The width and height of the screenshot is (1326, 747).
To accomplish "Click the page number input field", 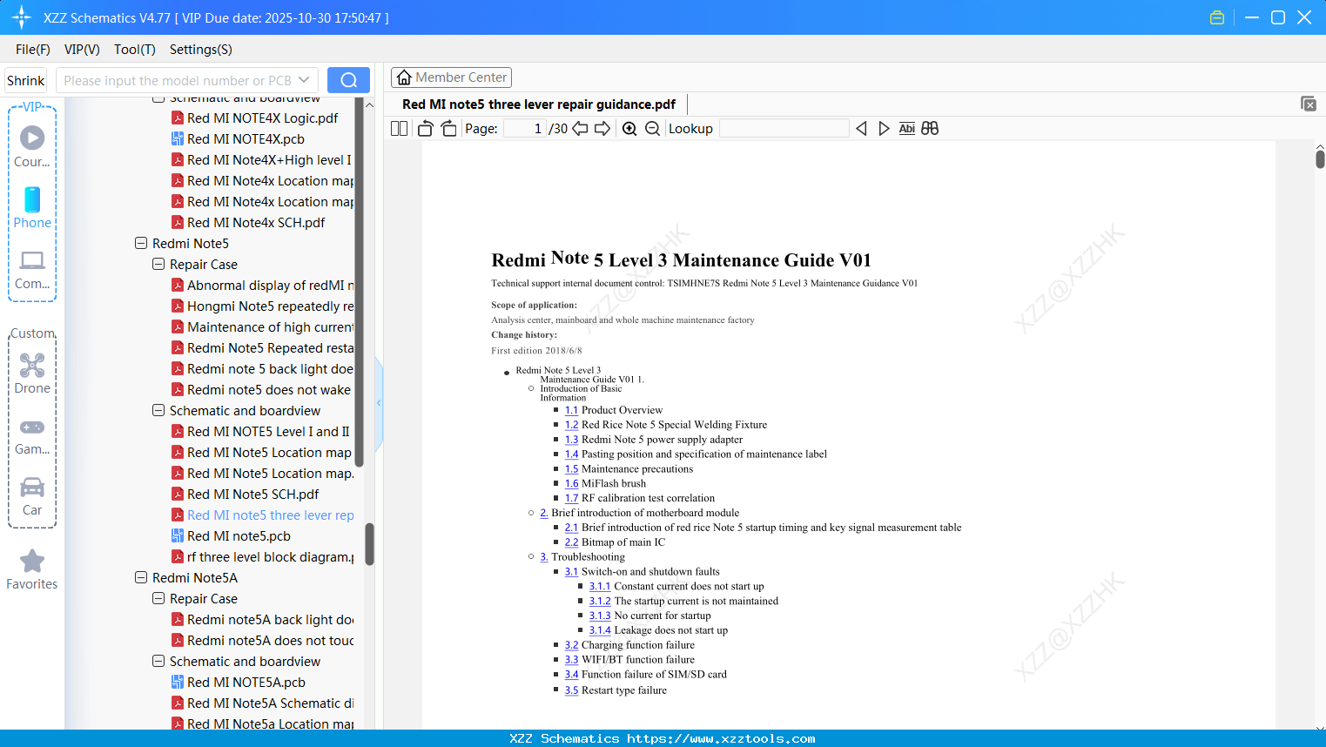I will [x=525, y=129].
